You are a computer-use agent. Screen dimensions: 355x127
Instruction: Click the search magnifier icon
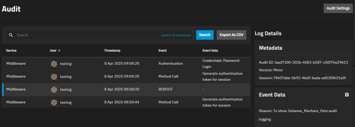[11, 35]
